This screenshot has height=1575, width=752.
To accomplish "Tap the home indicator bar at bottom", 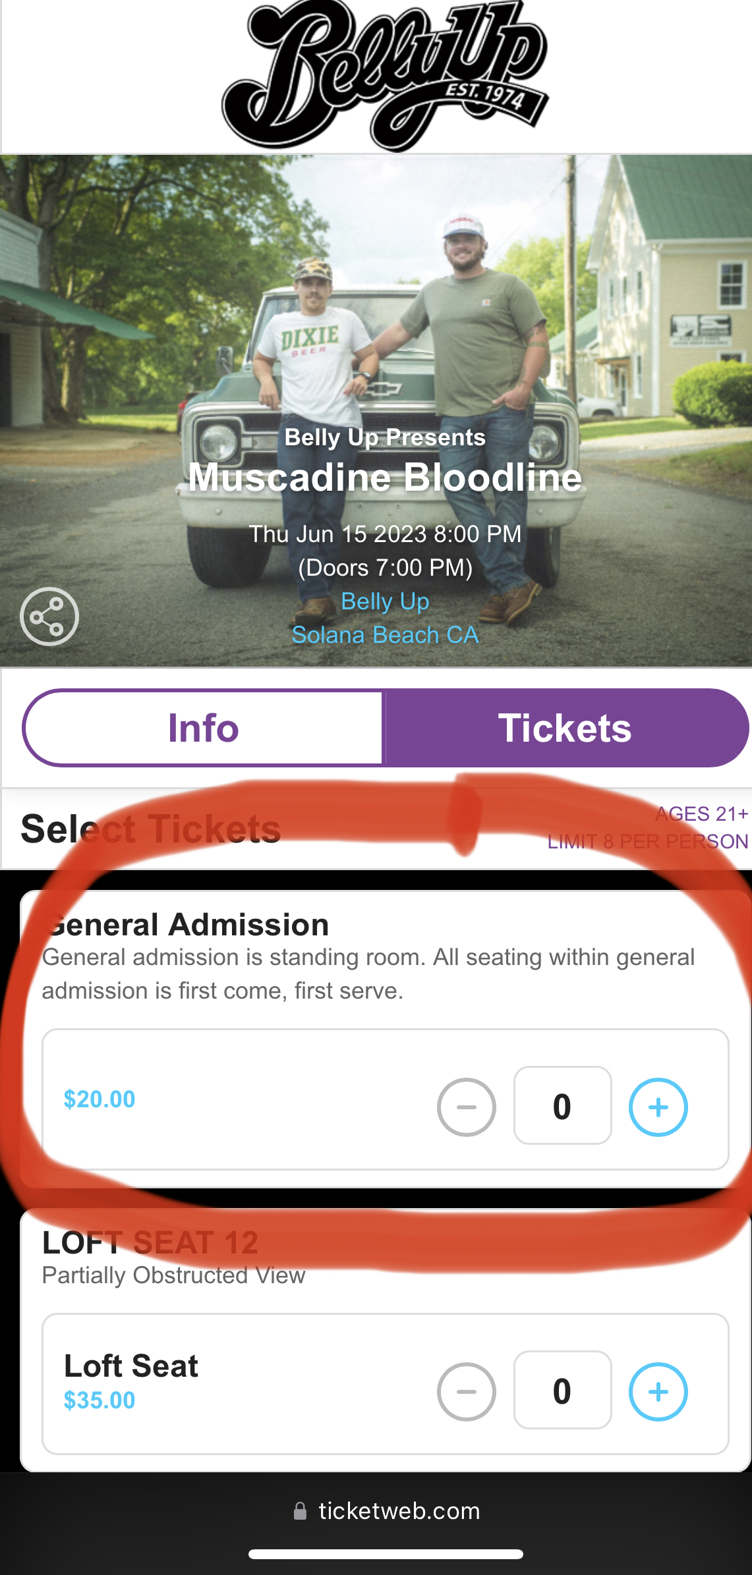I will click(386, 1554).
